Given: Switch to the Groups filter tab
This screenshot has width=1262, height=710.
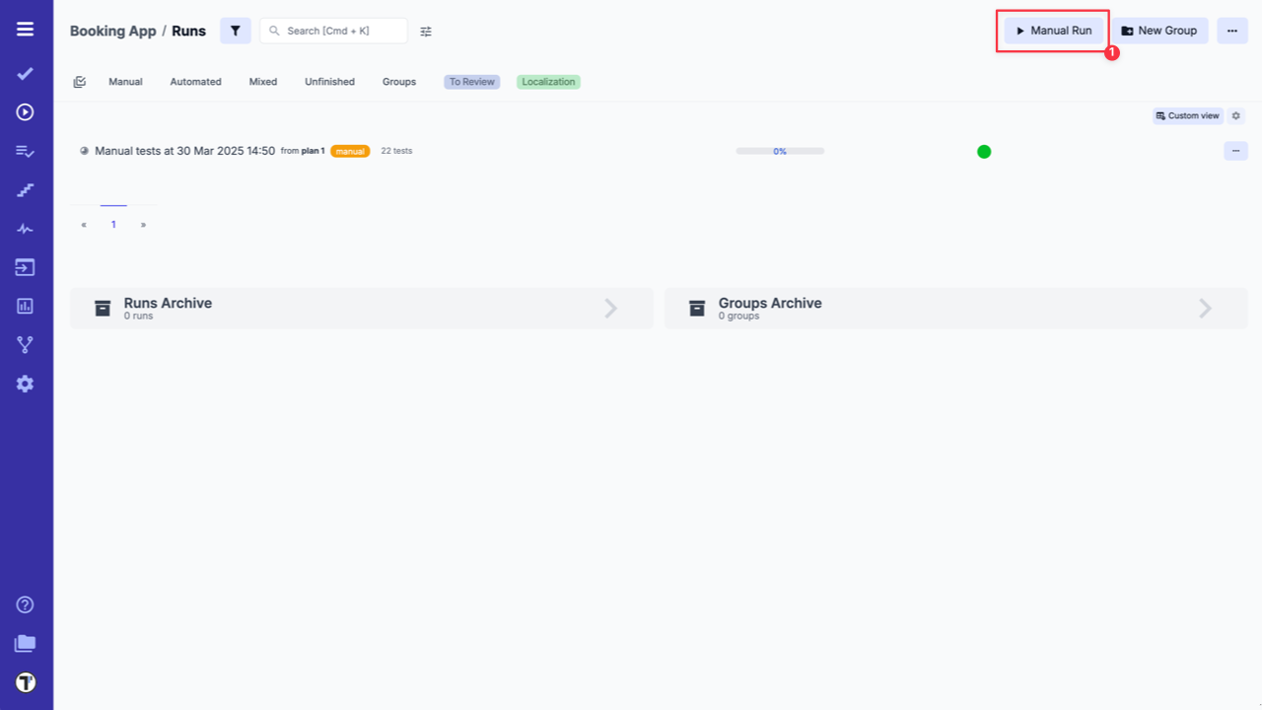Looking at the screenshot, I should pos(398,82).
